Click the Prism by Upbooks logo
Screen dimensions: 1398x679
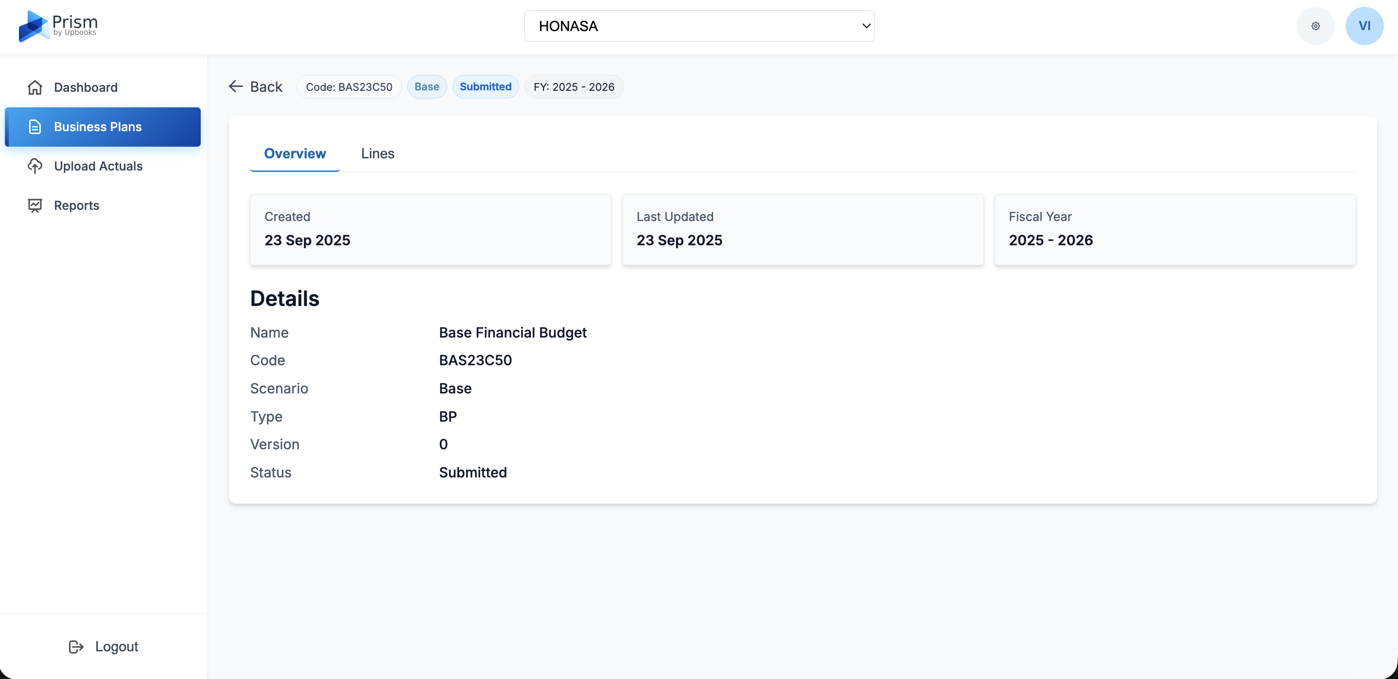(x=57, y=25)
